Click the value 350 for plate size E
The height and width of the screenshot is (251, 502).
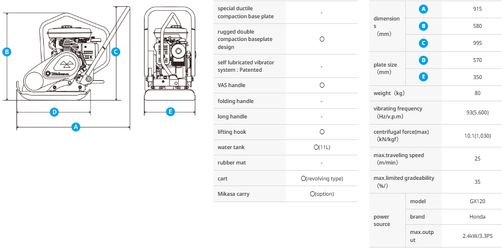coord(478,77)
